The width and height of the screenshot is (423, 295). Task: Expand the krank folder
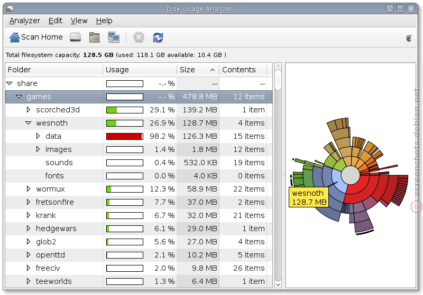(29, 215)
